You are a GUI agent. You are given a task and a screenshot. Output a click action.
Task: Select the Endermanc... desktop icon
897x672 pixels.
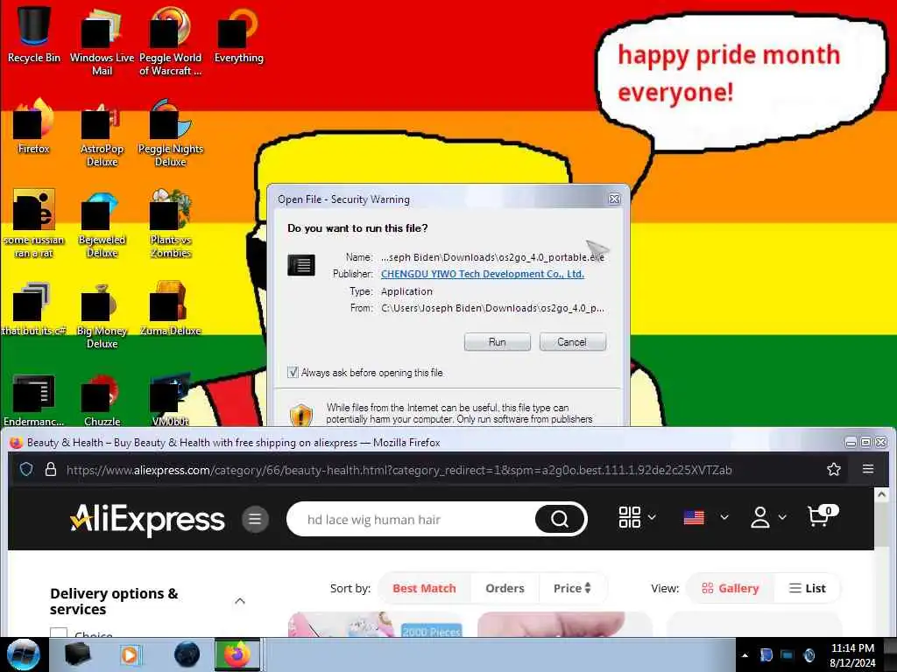coord(34,399)
